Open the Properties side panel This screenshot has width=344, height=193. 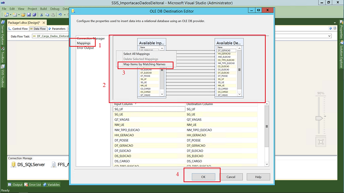(341, 29)
